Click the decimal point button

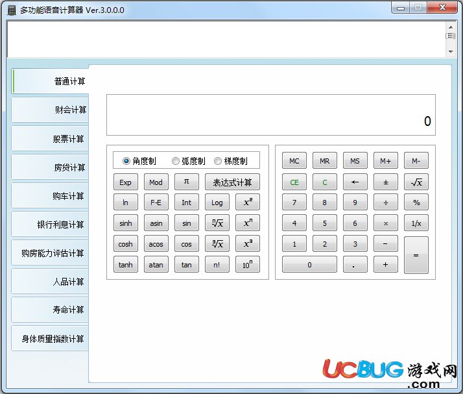coord(355,264)
